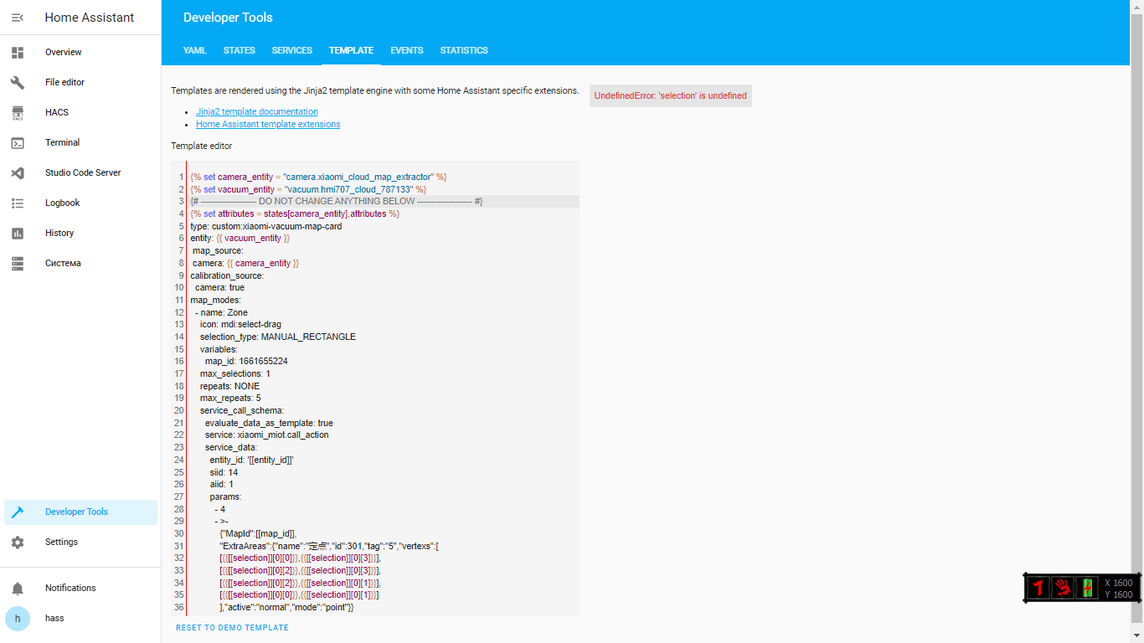The height and width of the screenshot is (643, 1144).
Task: Go to the Overview dashboard
Action: pyautogui.click(x=63, y=52)
